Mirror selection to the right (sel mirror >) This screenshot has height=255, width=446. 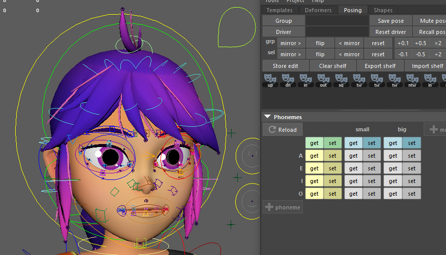(291, 54)
